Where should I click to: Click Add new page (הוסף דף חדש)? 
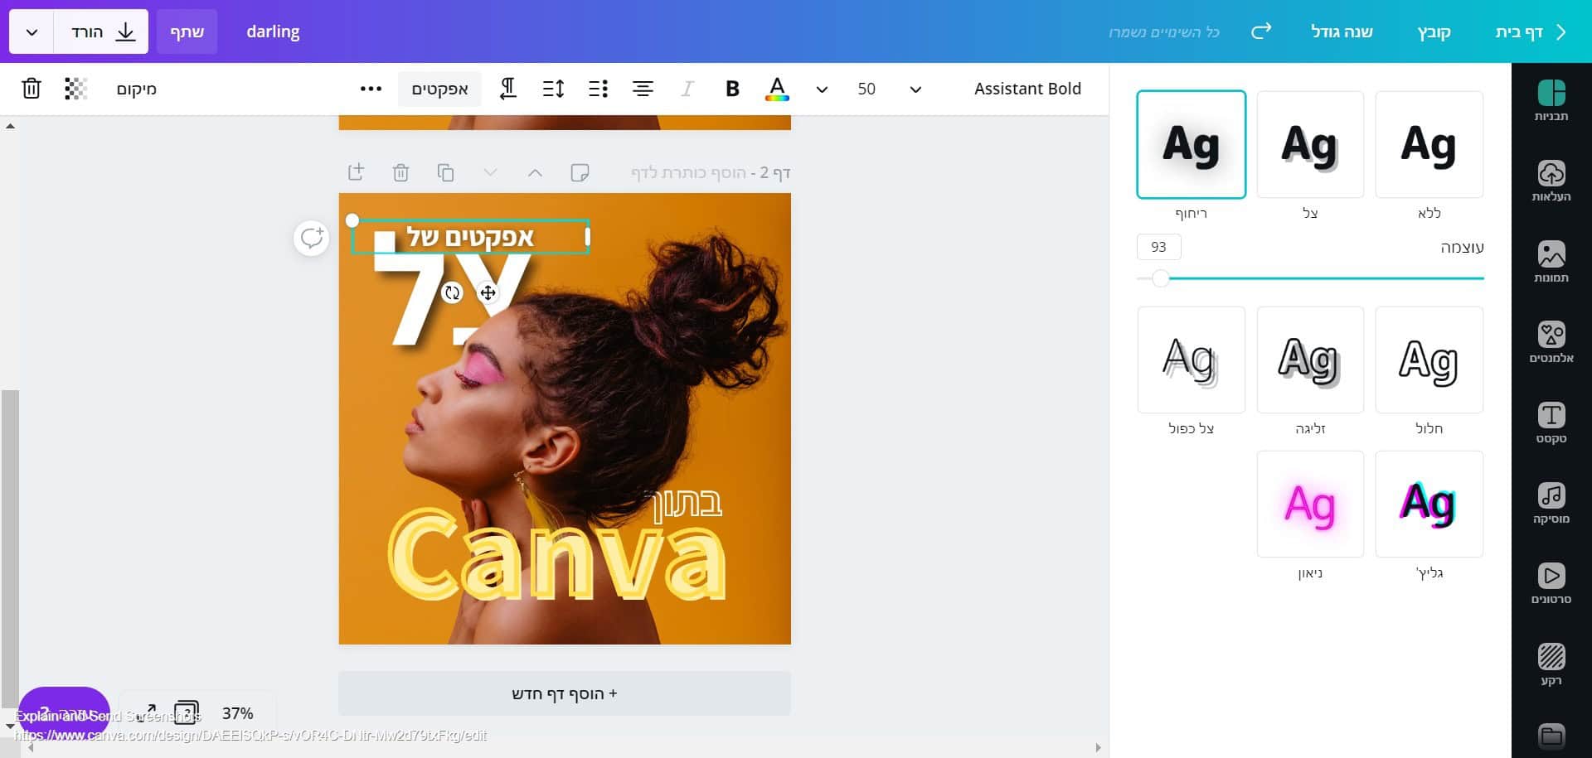click(x=565, y=693)
